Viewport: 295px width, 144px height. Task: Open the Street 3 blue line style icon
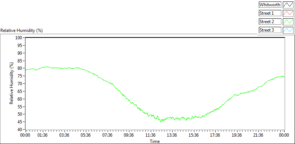tap(288, 30)
